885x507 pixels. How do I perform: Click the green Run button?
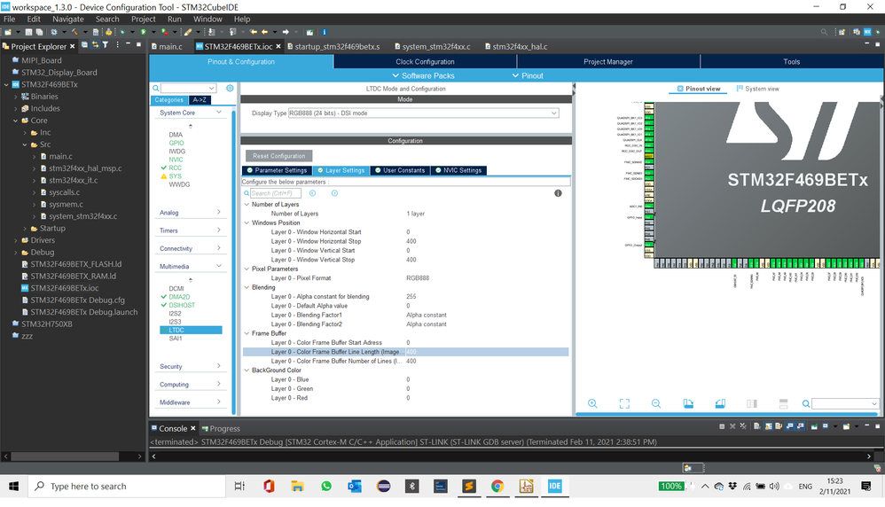[x=143, y=32]
